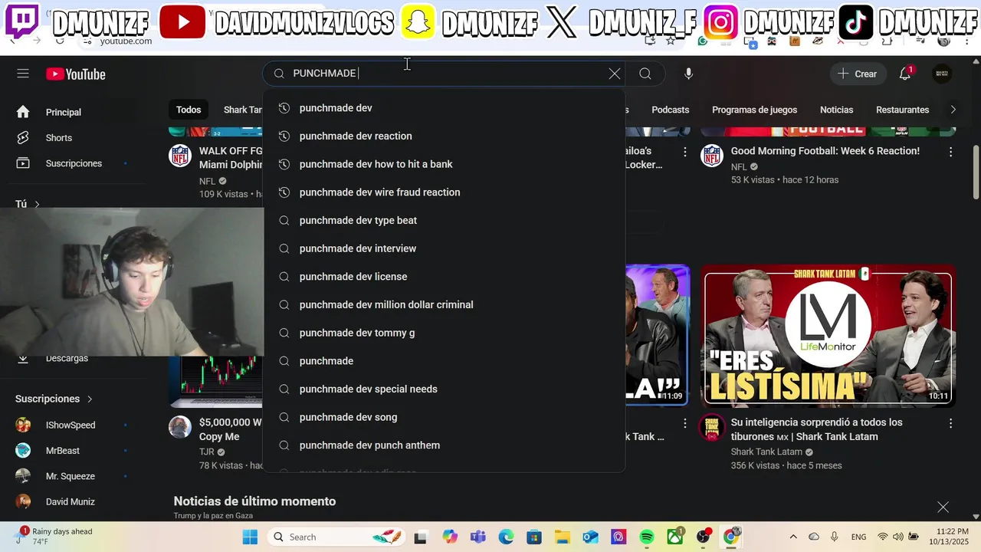Viewport: 981px width, 552px height.
Task: Pick 'punchmade dev special needs' suggestion
Action: (x=444, y=389)
